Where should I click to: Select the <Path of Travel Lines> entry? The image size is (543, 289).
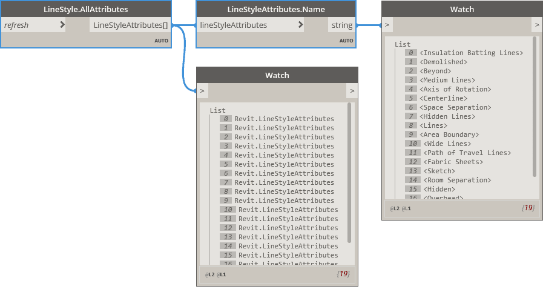(x=467, y=153)
